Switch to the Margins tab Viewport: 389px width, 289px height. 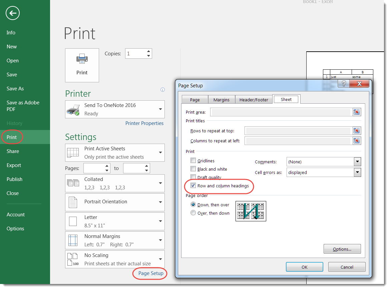[x=222, y=99]
